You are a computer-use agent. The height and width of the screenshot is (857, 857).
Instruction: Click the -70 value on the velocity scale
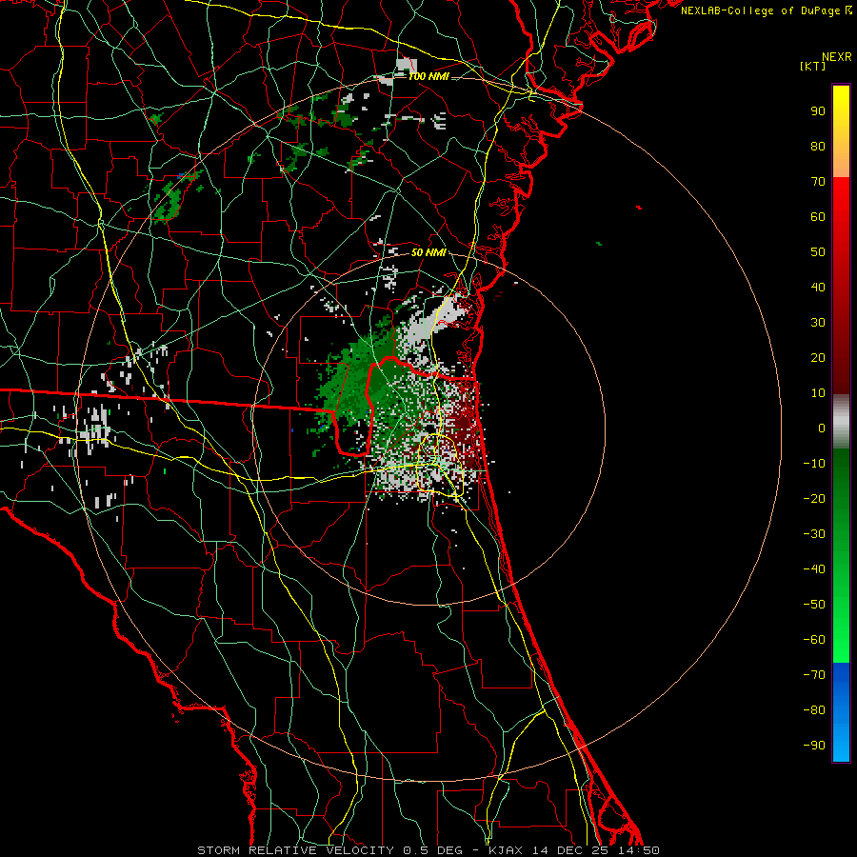(x=814, y=674)
